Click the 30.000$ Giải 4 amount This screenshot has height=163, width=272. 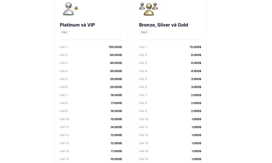pyautogui.click(x=116, y=71)
